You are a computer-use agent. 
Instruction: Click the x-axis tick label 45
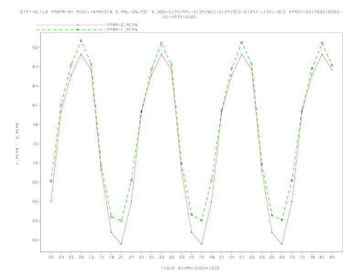[202, 257]
